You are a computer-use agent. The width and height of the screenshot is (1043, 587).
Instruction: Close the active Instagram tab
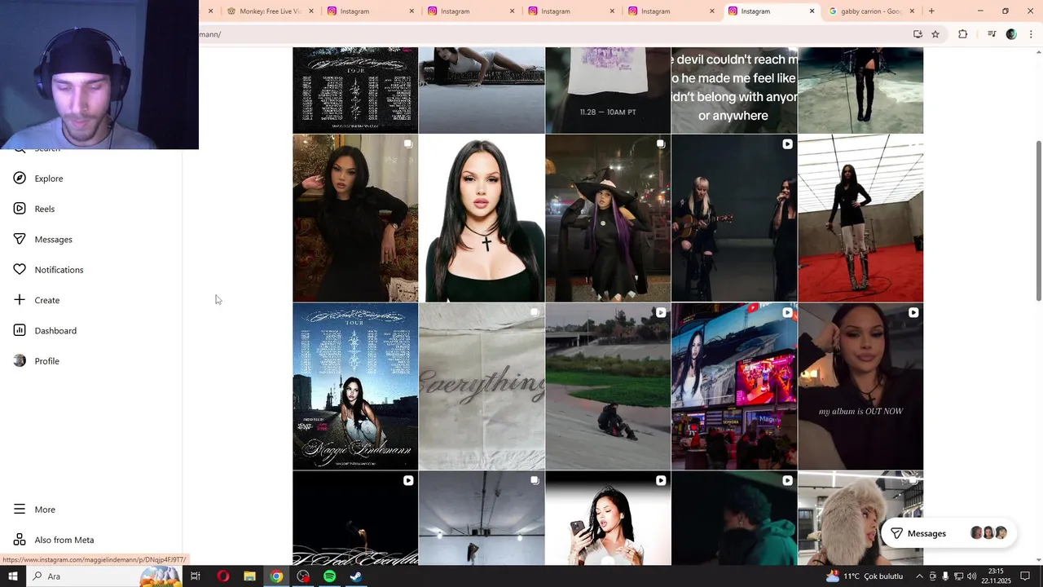point(812,11)
